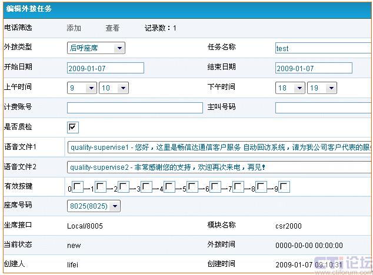
Task: Click the 任务名称 field containing test
Action: [324, 48]
